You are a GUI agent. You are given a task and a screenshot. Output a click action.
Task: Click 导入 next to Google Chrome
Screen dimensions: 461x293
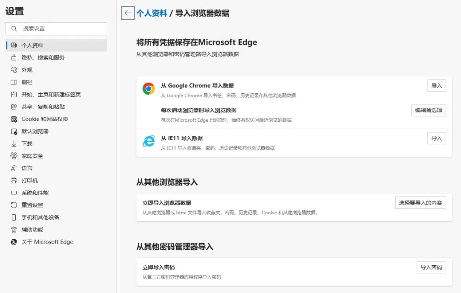436,86
